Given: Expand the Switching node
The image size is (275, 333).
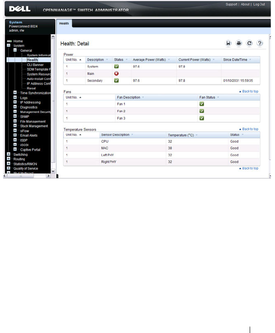Looking at the screenshot, I should (x=9, y=154).
